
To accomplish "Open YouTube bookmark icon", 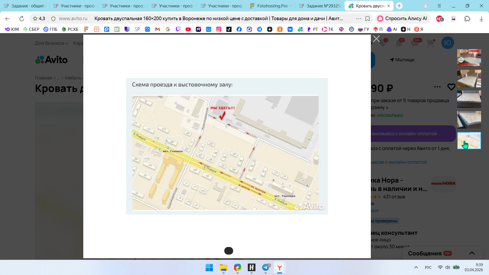I will pos(188,29).
